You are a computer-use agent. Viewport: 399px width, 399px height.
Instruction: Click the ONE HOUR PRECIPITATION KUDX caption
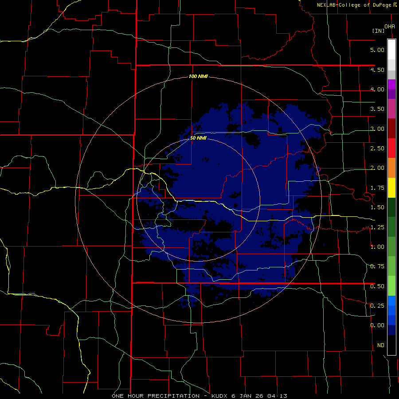199,396
